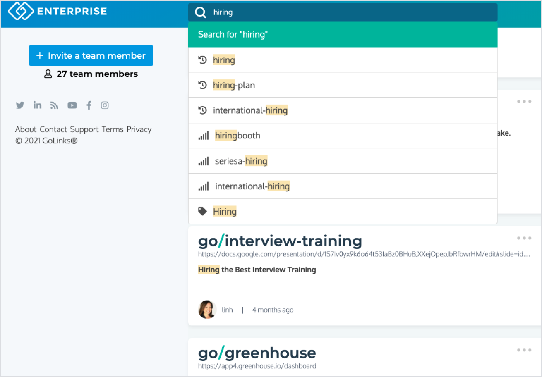Click the usage bars icon beside hiringbooth
The width and height of the screenshot is (542, 377).
pos(204,136)
